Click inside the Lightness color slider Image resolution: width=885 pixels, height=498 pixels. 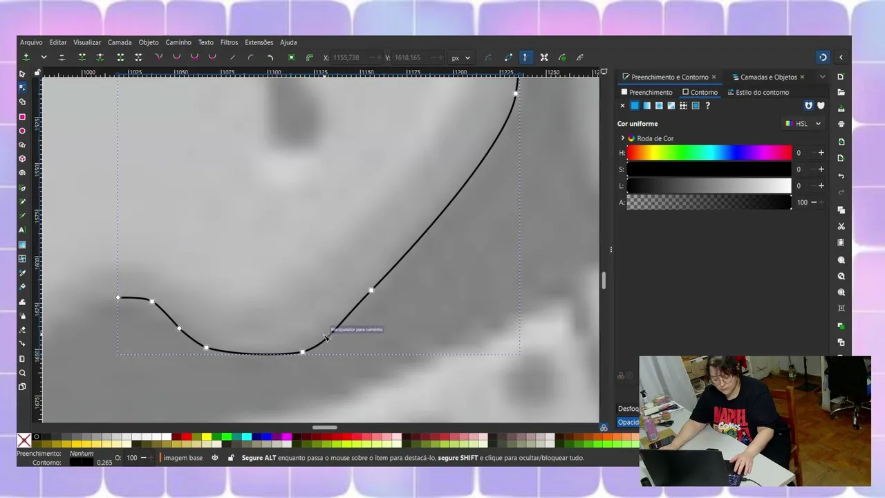[x=709, y=185]
